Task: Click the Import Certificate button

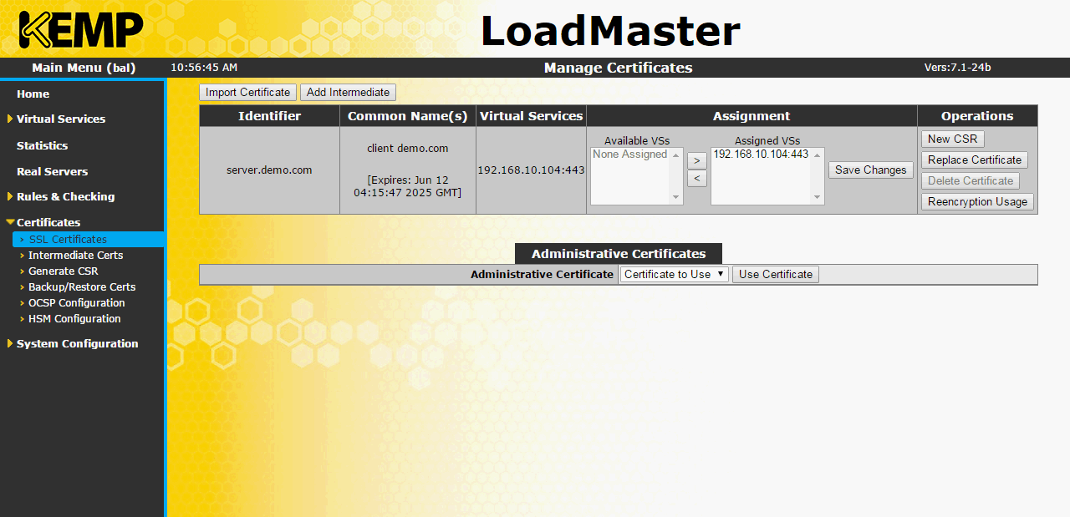Action: (247, 93)
